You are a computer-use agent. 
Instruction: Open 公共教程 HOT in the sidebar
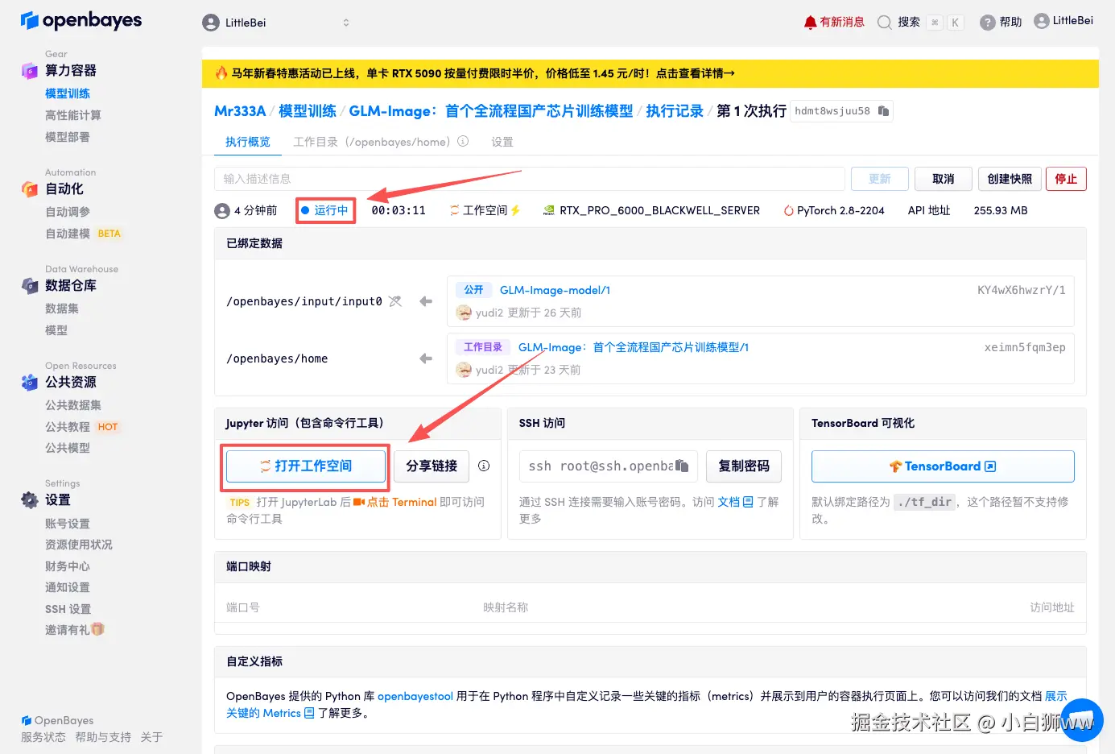(81, 427)
